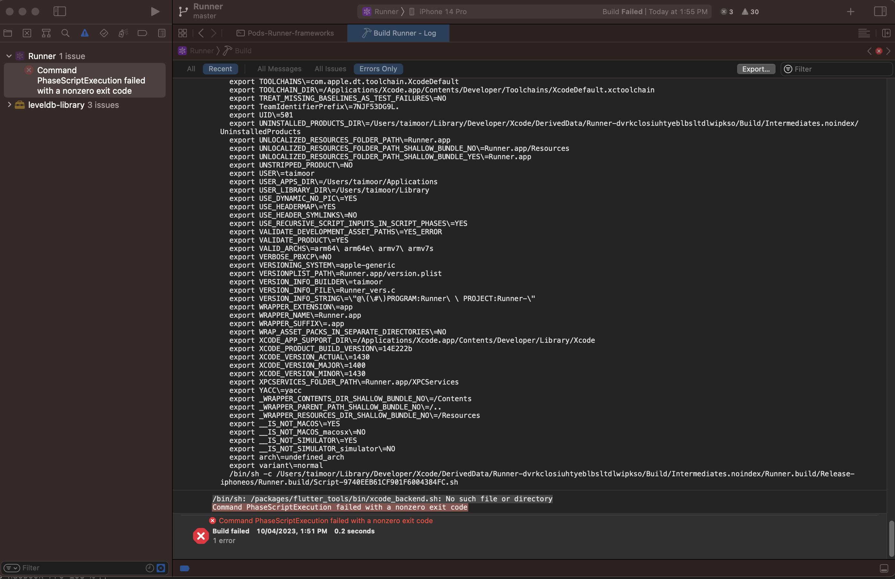
Task: Open the iPhone 14 Pro destination selector
Action: (438, 12)
